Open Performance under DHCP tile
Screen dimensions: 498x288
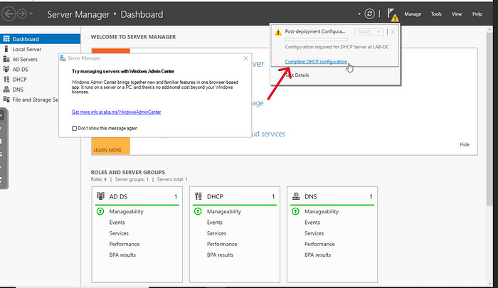pos(222,244)
